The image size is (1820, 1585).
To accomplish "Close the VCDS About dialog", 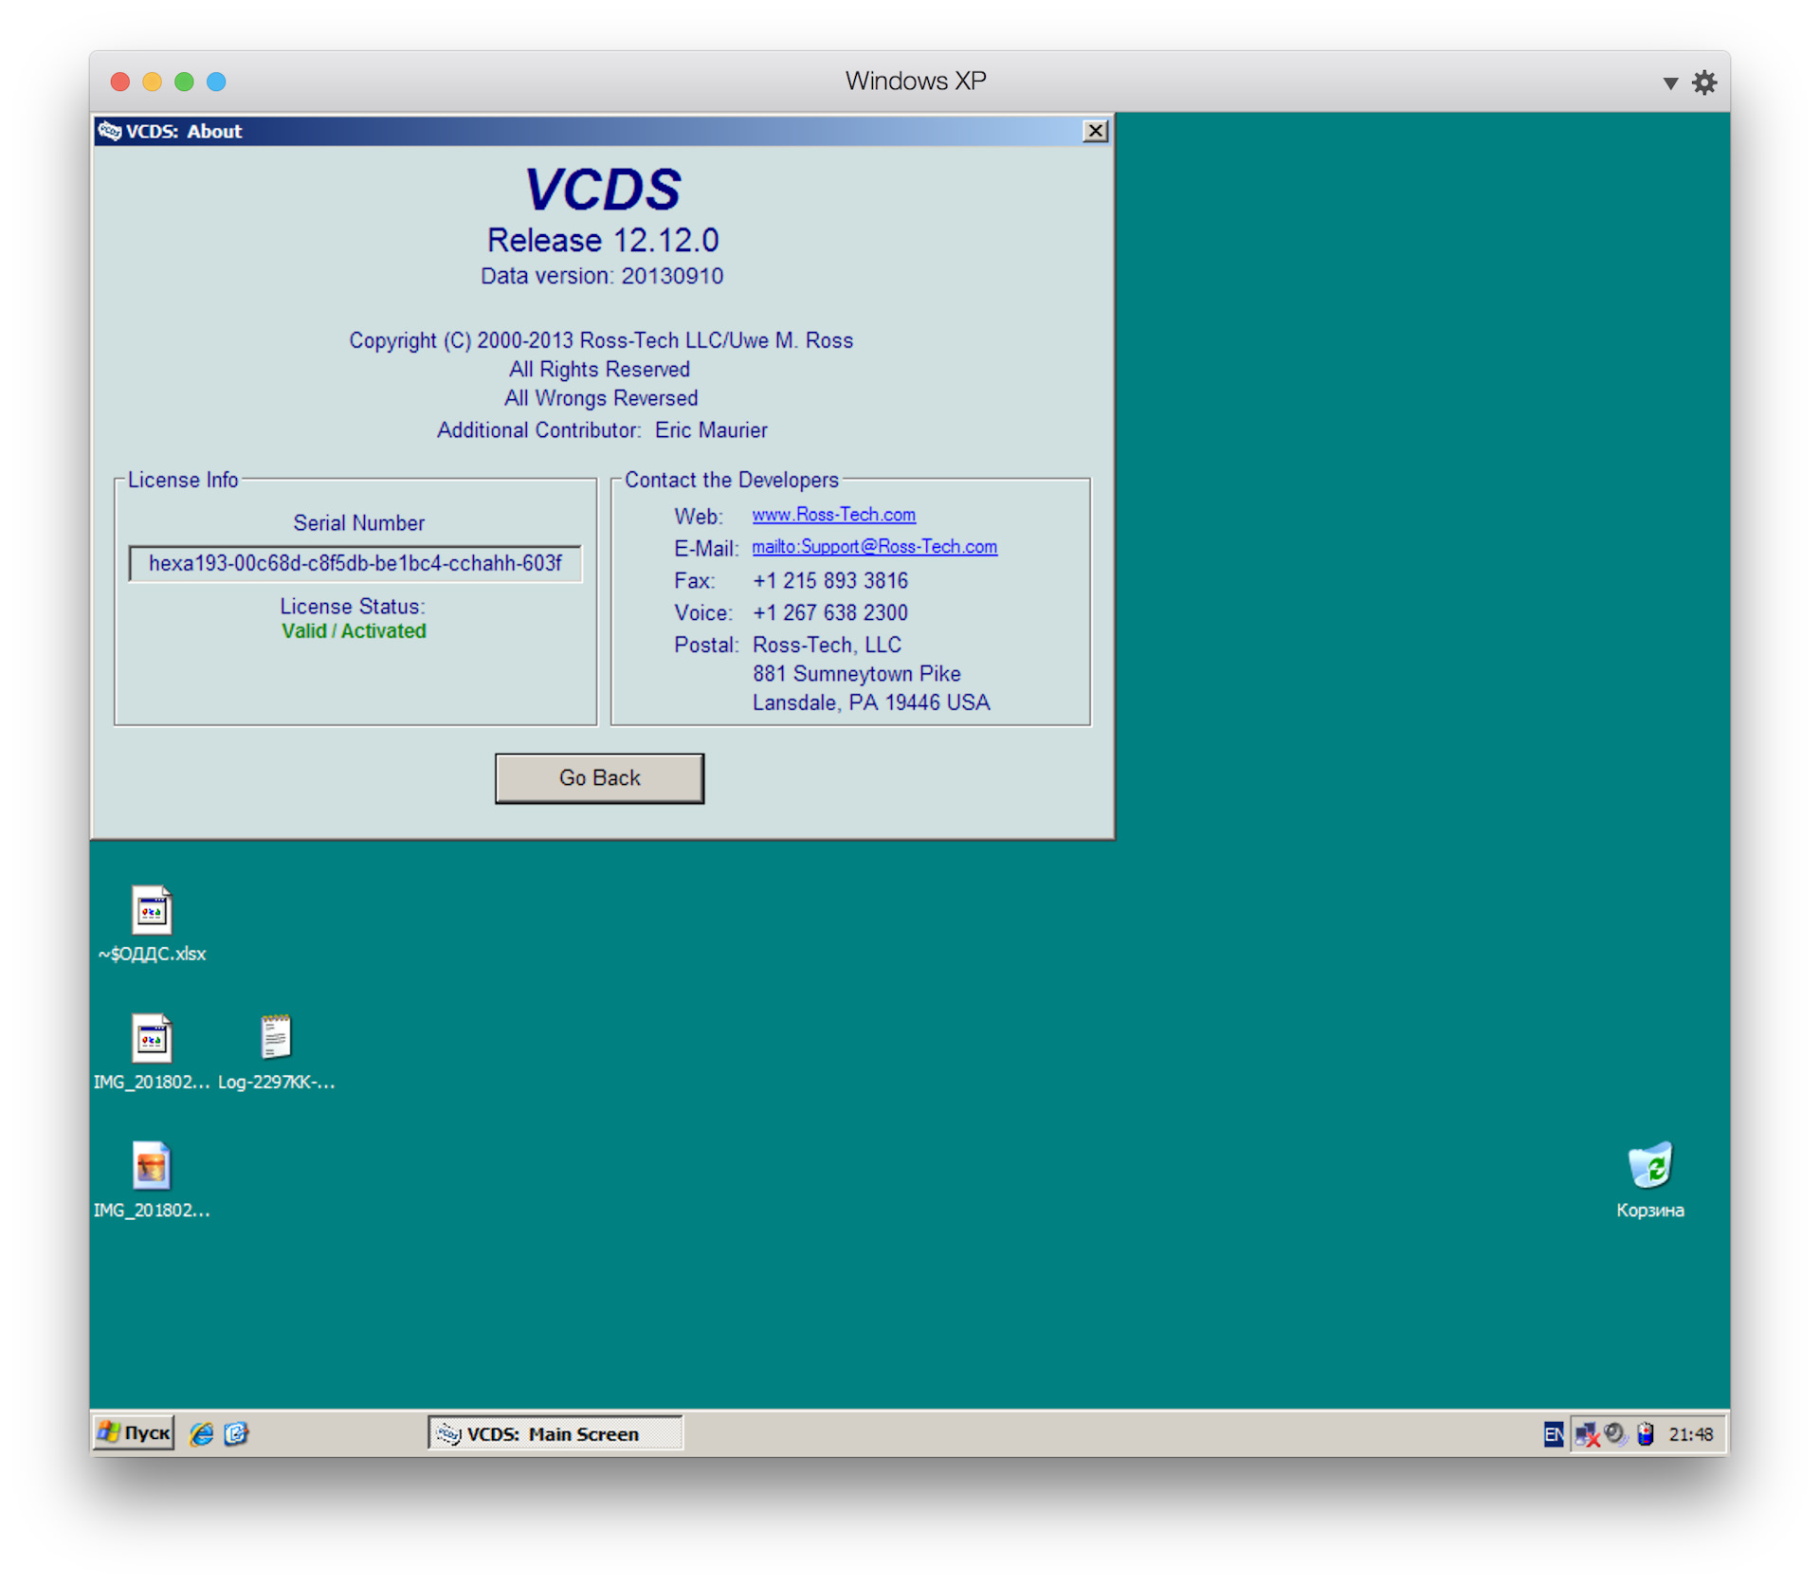I will (x=1095, y=131).
